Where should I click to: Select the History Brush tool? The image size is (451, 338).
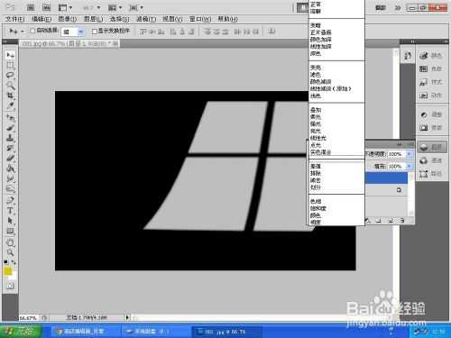pos(10,149)
